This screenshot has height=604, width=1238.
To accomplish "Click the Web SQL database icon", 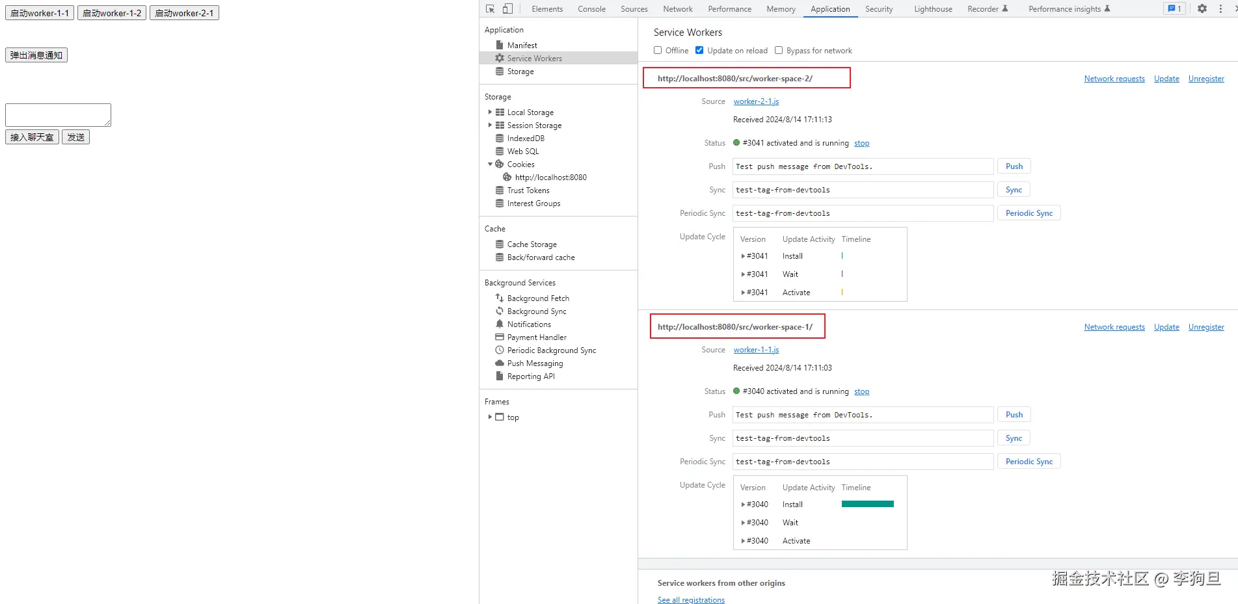I will pos(500,151).
